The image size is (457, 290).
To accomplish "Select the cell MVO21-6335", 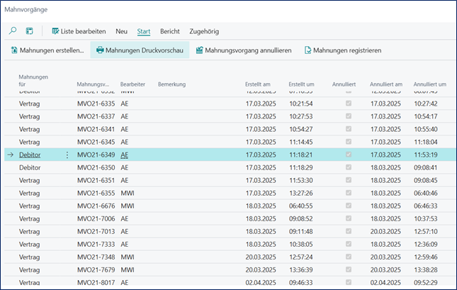I will (x=96, y=104).
